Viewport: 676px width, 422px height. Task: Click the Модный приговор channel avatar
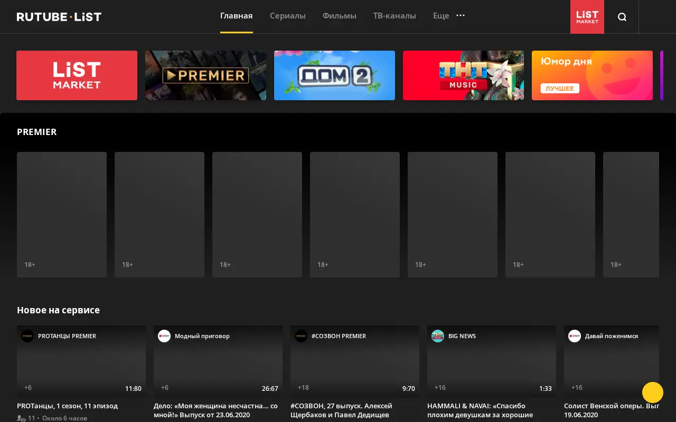coord(164,336)
